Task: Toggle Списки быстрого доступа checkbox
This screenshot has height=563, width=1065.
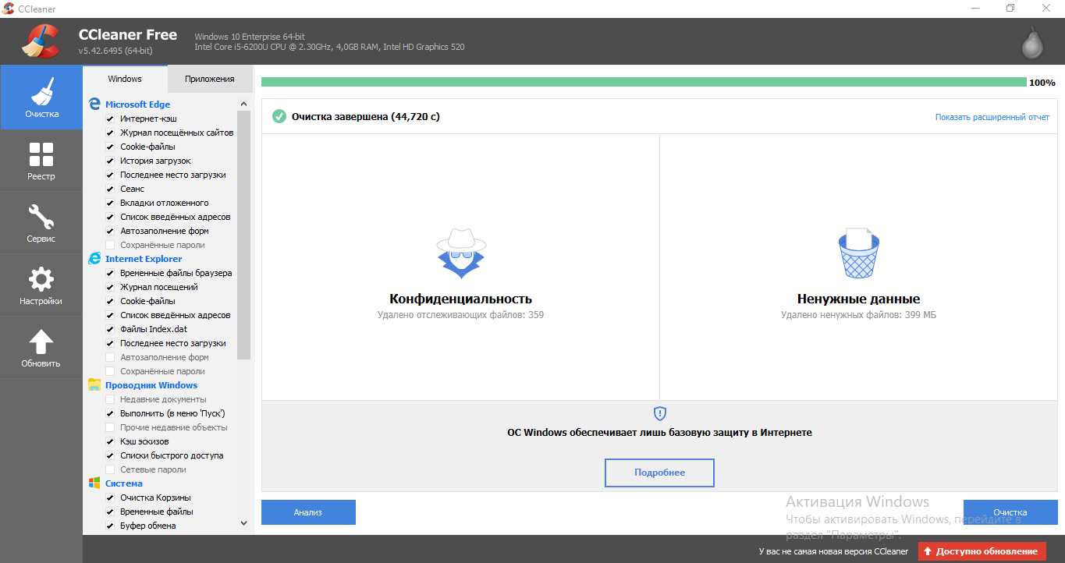Action: [110, 455]
